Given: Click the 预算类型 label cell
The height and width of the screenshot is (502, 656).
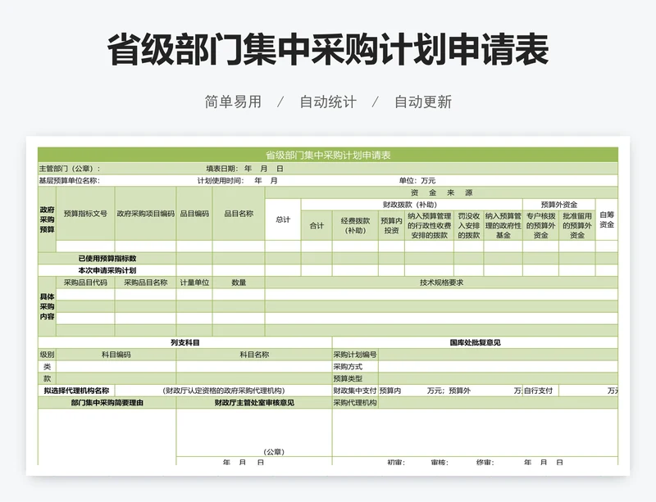Looking at the screenshot, I should 355,378.
